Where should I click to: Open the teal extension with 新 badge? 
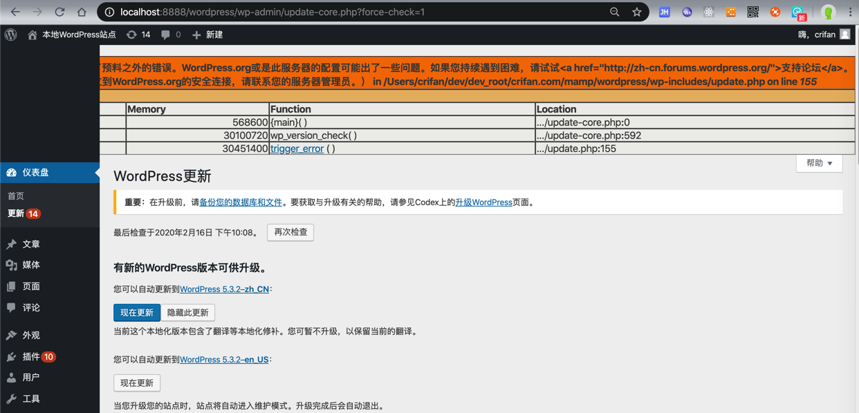click(x=799, y=13)
